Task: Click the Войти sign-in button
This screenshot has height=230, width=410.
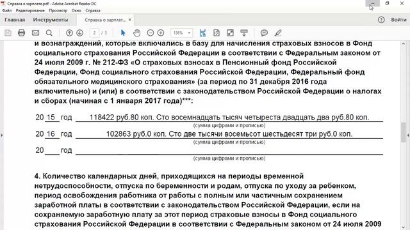Action: 398,20
